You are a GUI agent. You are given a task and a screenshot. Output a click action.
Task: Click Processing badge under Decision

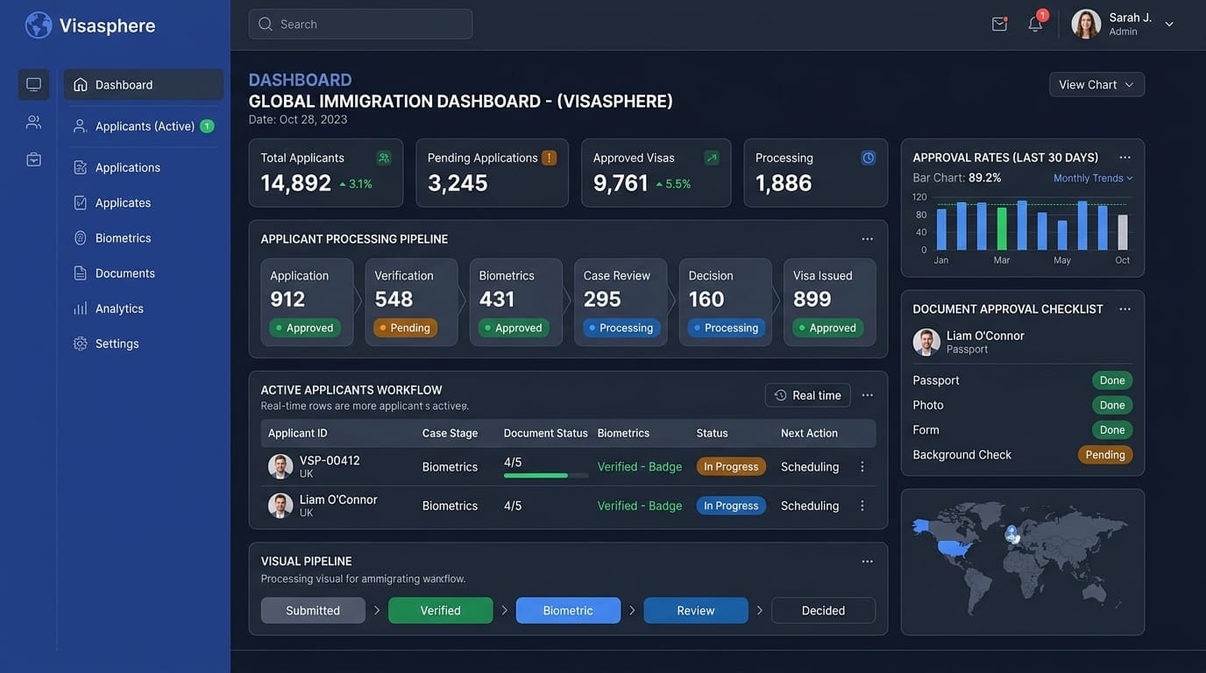727,328
